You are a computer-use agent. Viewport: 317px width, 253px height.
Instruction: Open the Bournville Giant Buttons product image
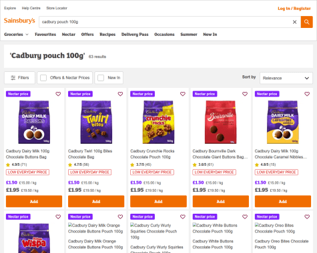pyautogui.click(x=221, y=122)
